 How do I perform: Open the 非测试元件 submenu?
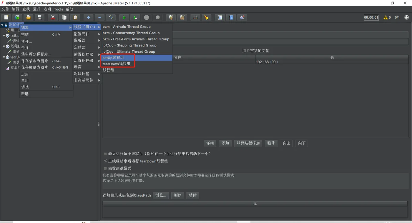tap(87, 80)
